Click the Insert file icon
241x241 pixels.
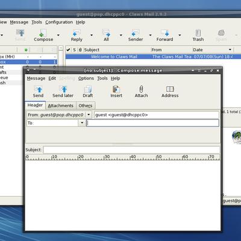coord(116,89)
